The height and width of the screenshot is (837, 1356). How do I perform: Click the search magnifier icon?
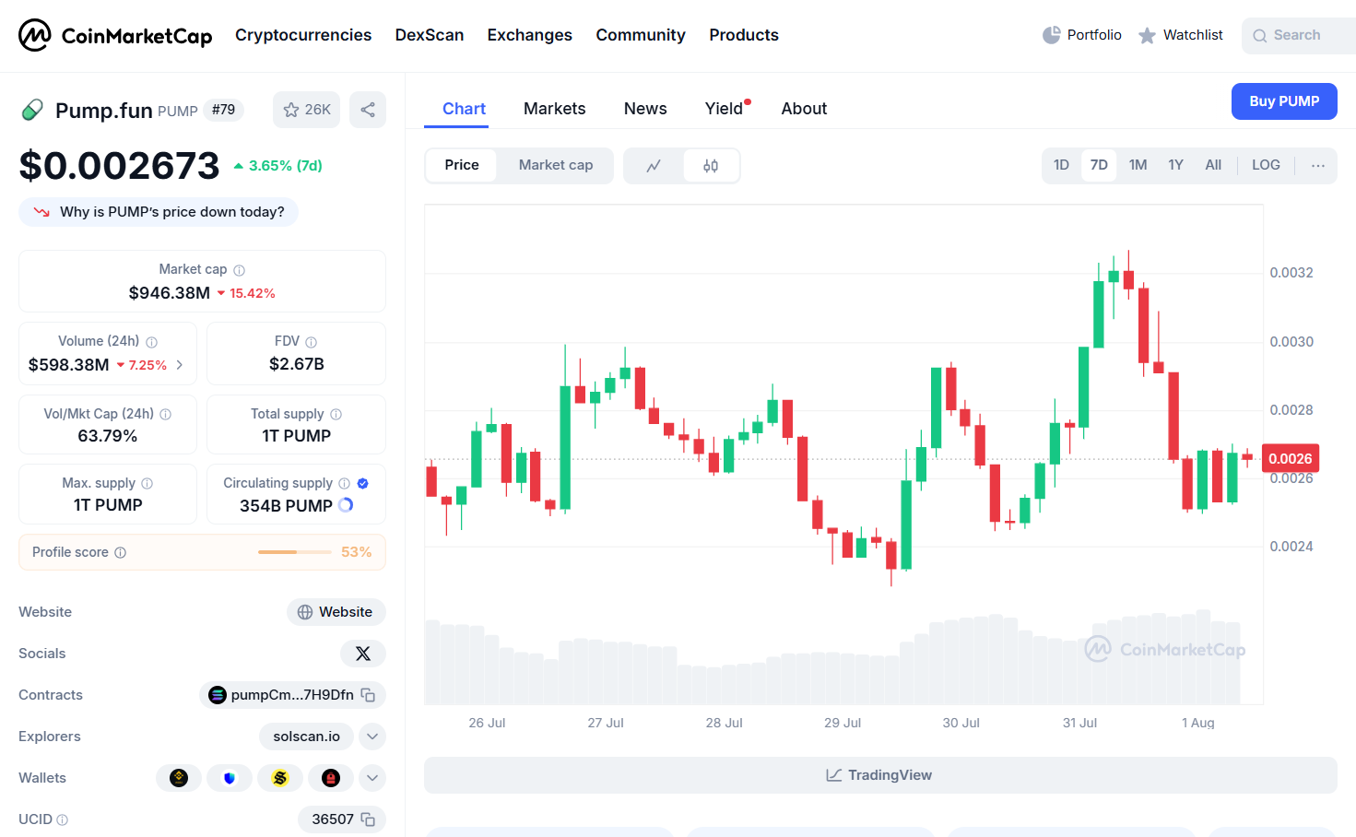[1259, 36]
